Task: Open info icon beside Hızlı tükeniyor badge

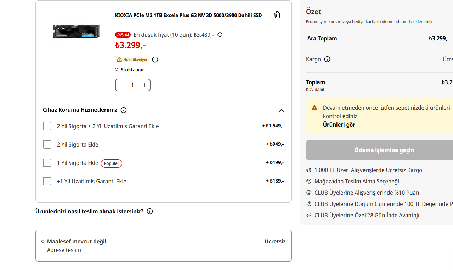Action: pos(155,59)
